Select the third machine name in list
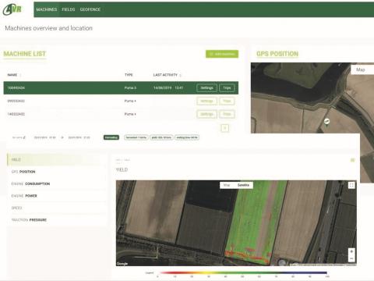Screen dimensions: 374x281 click(16, 114)
